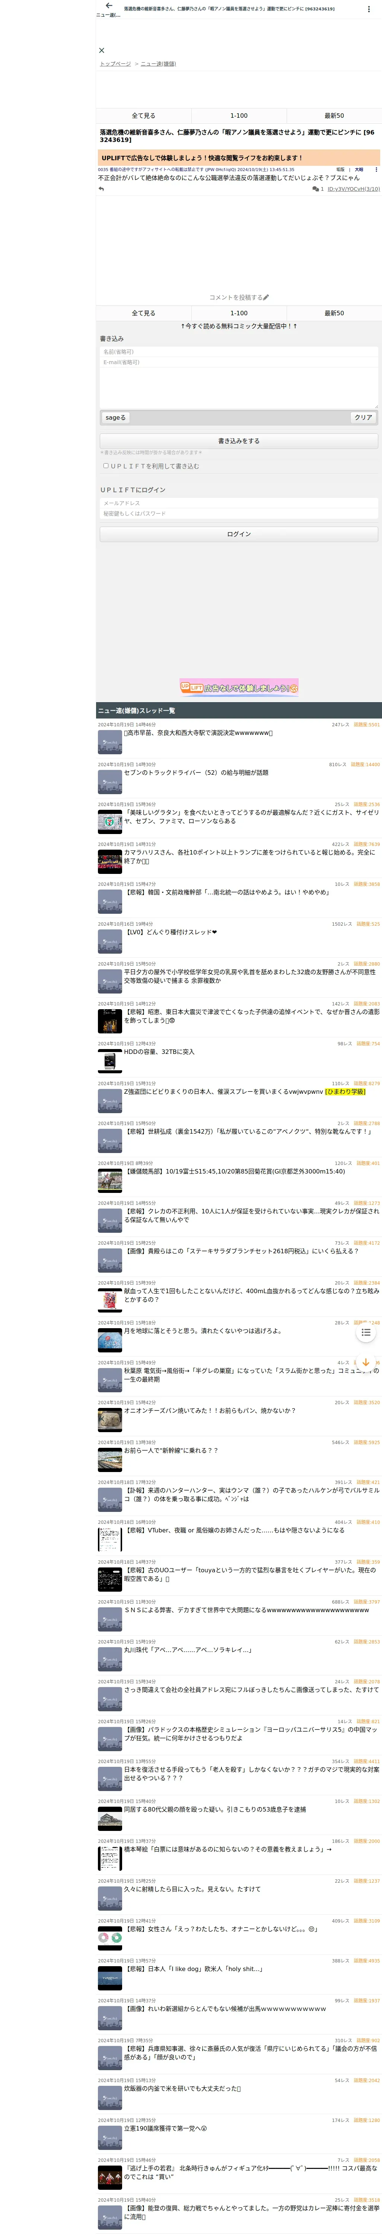382x2236 pixels.
Task: Close the overlay with the X icon
Action: pyautogui.click(x=102, y=50)
